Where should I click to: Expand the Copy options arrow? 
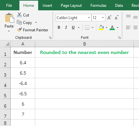point(36,22)
